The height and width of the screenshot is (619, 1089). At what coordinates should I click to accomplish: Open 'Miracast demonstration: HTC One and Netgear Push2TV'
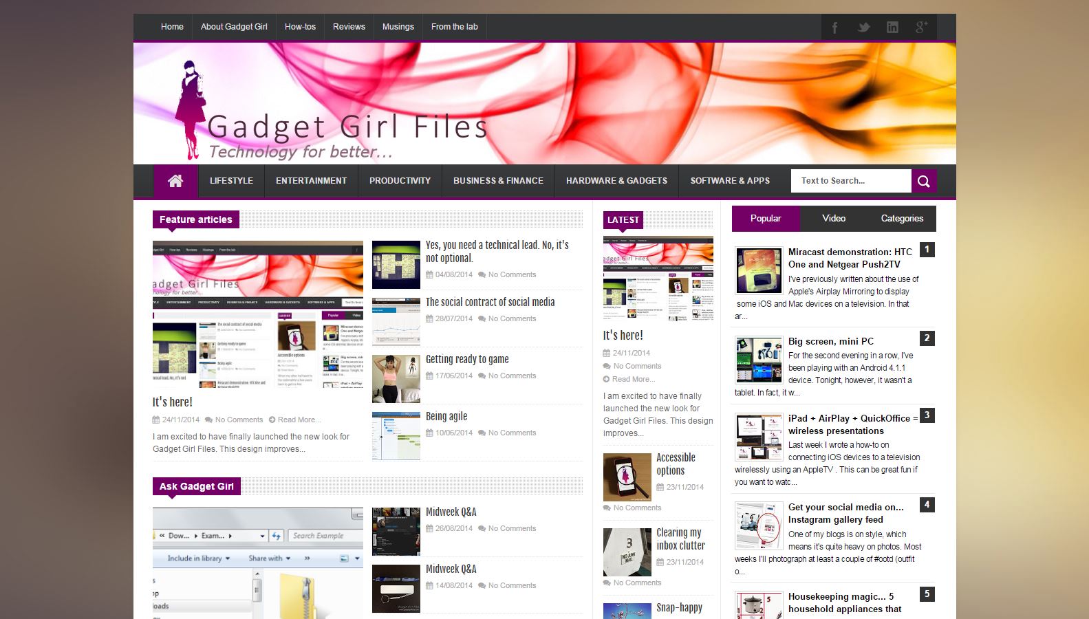click(850, 258)
